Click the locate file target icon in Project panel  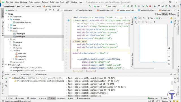(x=46, y=10)
